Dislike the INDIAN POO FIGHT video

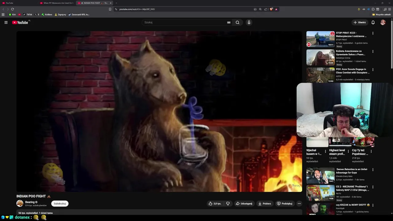point(228,204)
